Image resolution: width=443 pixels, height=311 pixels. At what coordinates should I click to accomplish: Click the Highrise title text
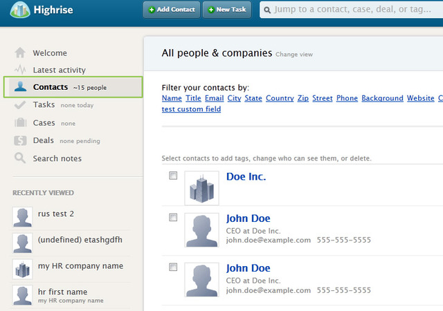click(x=53, y=10)
